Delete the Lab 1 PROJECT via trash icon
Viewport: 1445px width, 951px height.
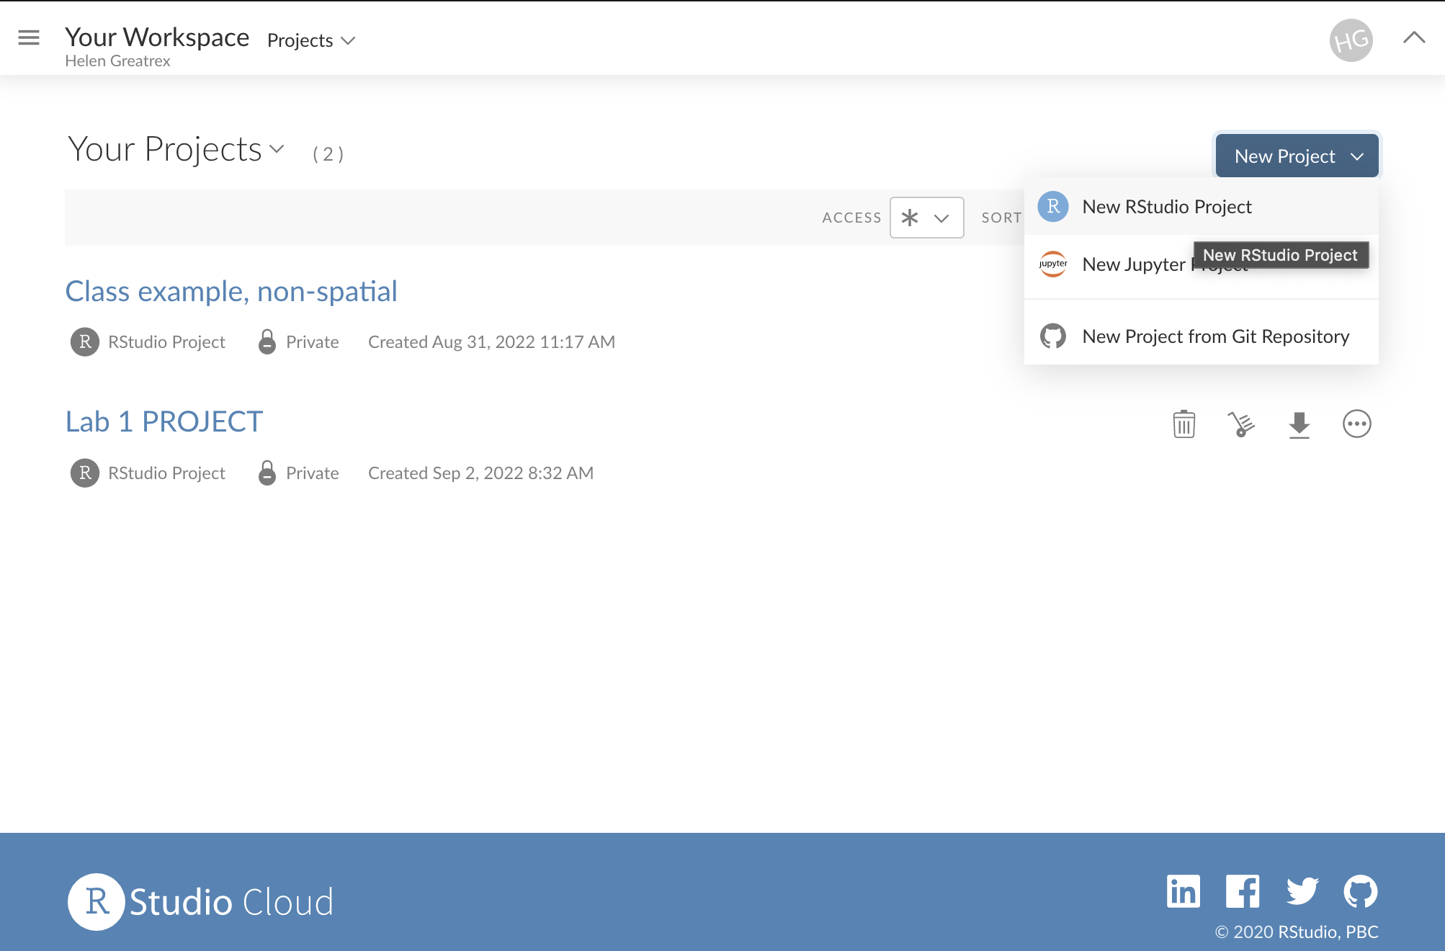coord(1183,424)
